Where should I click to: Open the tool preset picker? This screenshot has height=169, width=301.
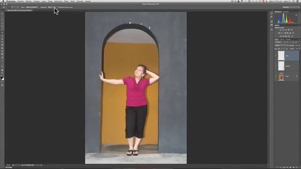pos(4,7)
